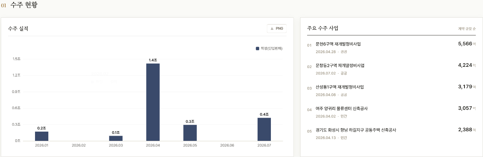The width and height of the screenshot is (483, 157).
Task: Select the 2026.05 bar showing 0.3조
Action: point(190,133)
